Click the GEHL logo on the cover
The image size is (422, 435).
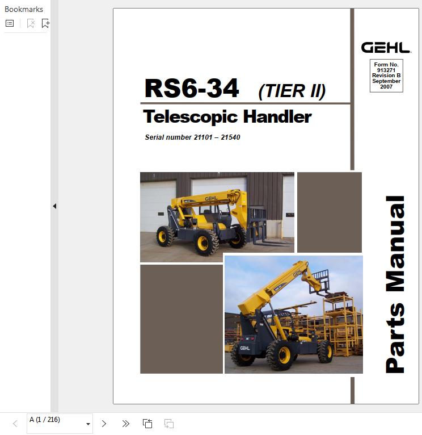click(386, 48)
